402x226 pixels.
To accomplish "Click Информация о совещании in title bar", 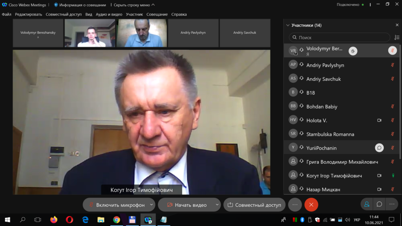I will tap(80, 5).
